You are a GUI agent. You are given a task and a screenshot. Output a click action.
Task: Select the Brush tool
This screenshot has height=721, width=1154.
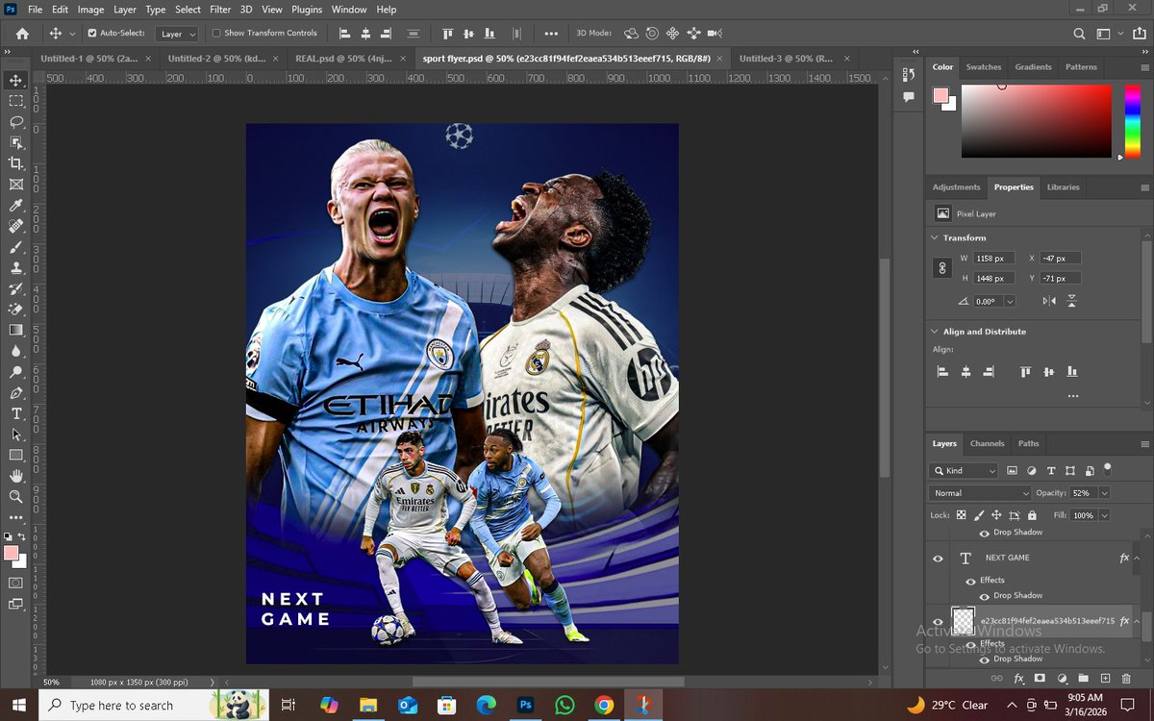pyautogui.click(x=16, y=247)
